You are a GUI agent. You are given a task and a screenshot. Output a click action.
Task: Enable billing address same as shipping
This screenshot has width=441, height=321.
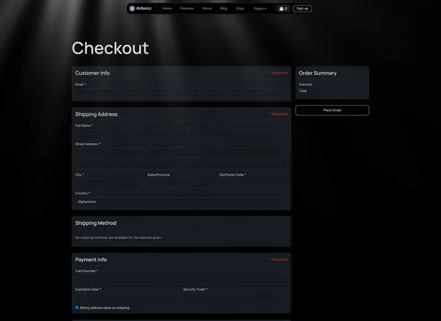point(77,307)
